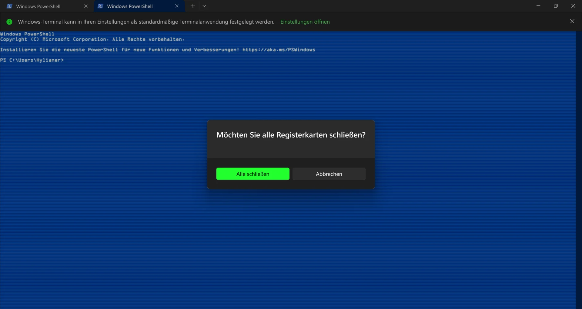Restore down the Windows Terminal window

556,6
